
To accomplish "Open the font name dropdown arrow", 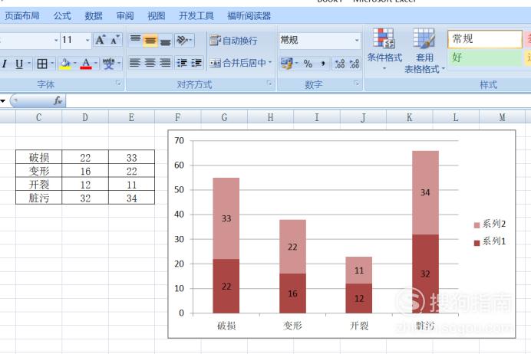I will 56,41.
